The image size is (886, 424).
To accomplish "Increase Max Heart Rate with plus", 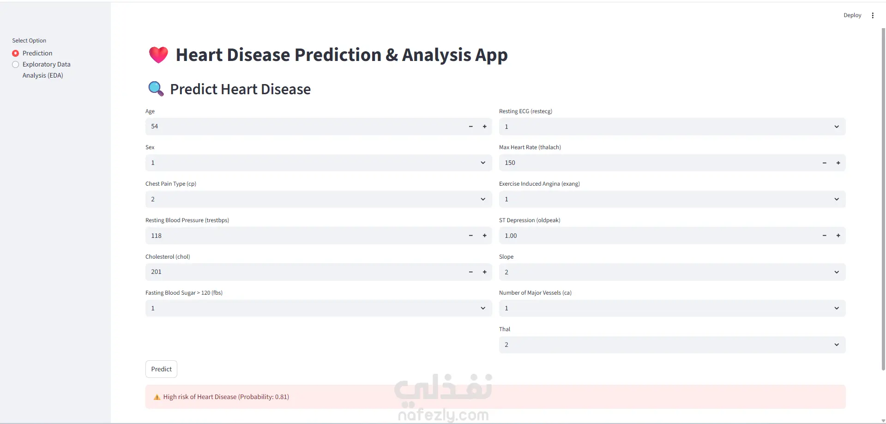I will coord(838,163).
